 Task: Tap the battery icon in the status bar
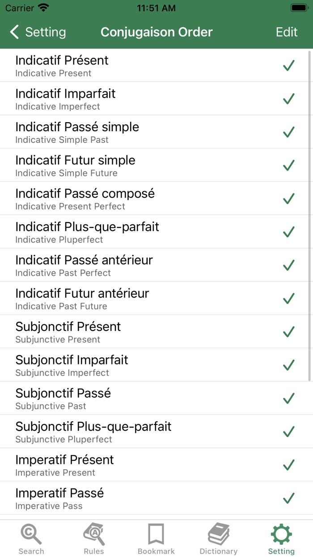[x=297, y=7]
